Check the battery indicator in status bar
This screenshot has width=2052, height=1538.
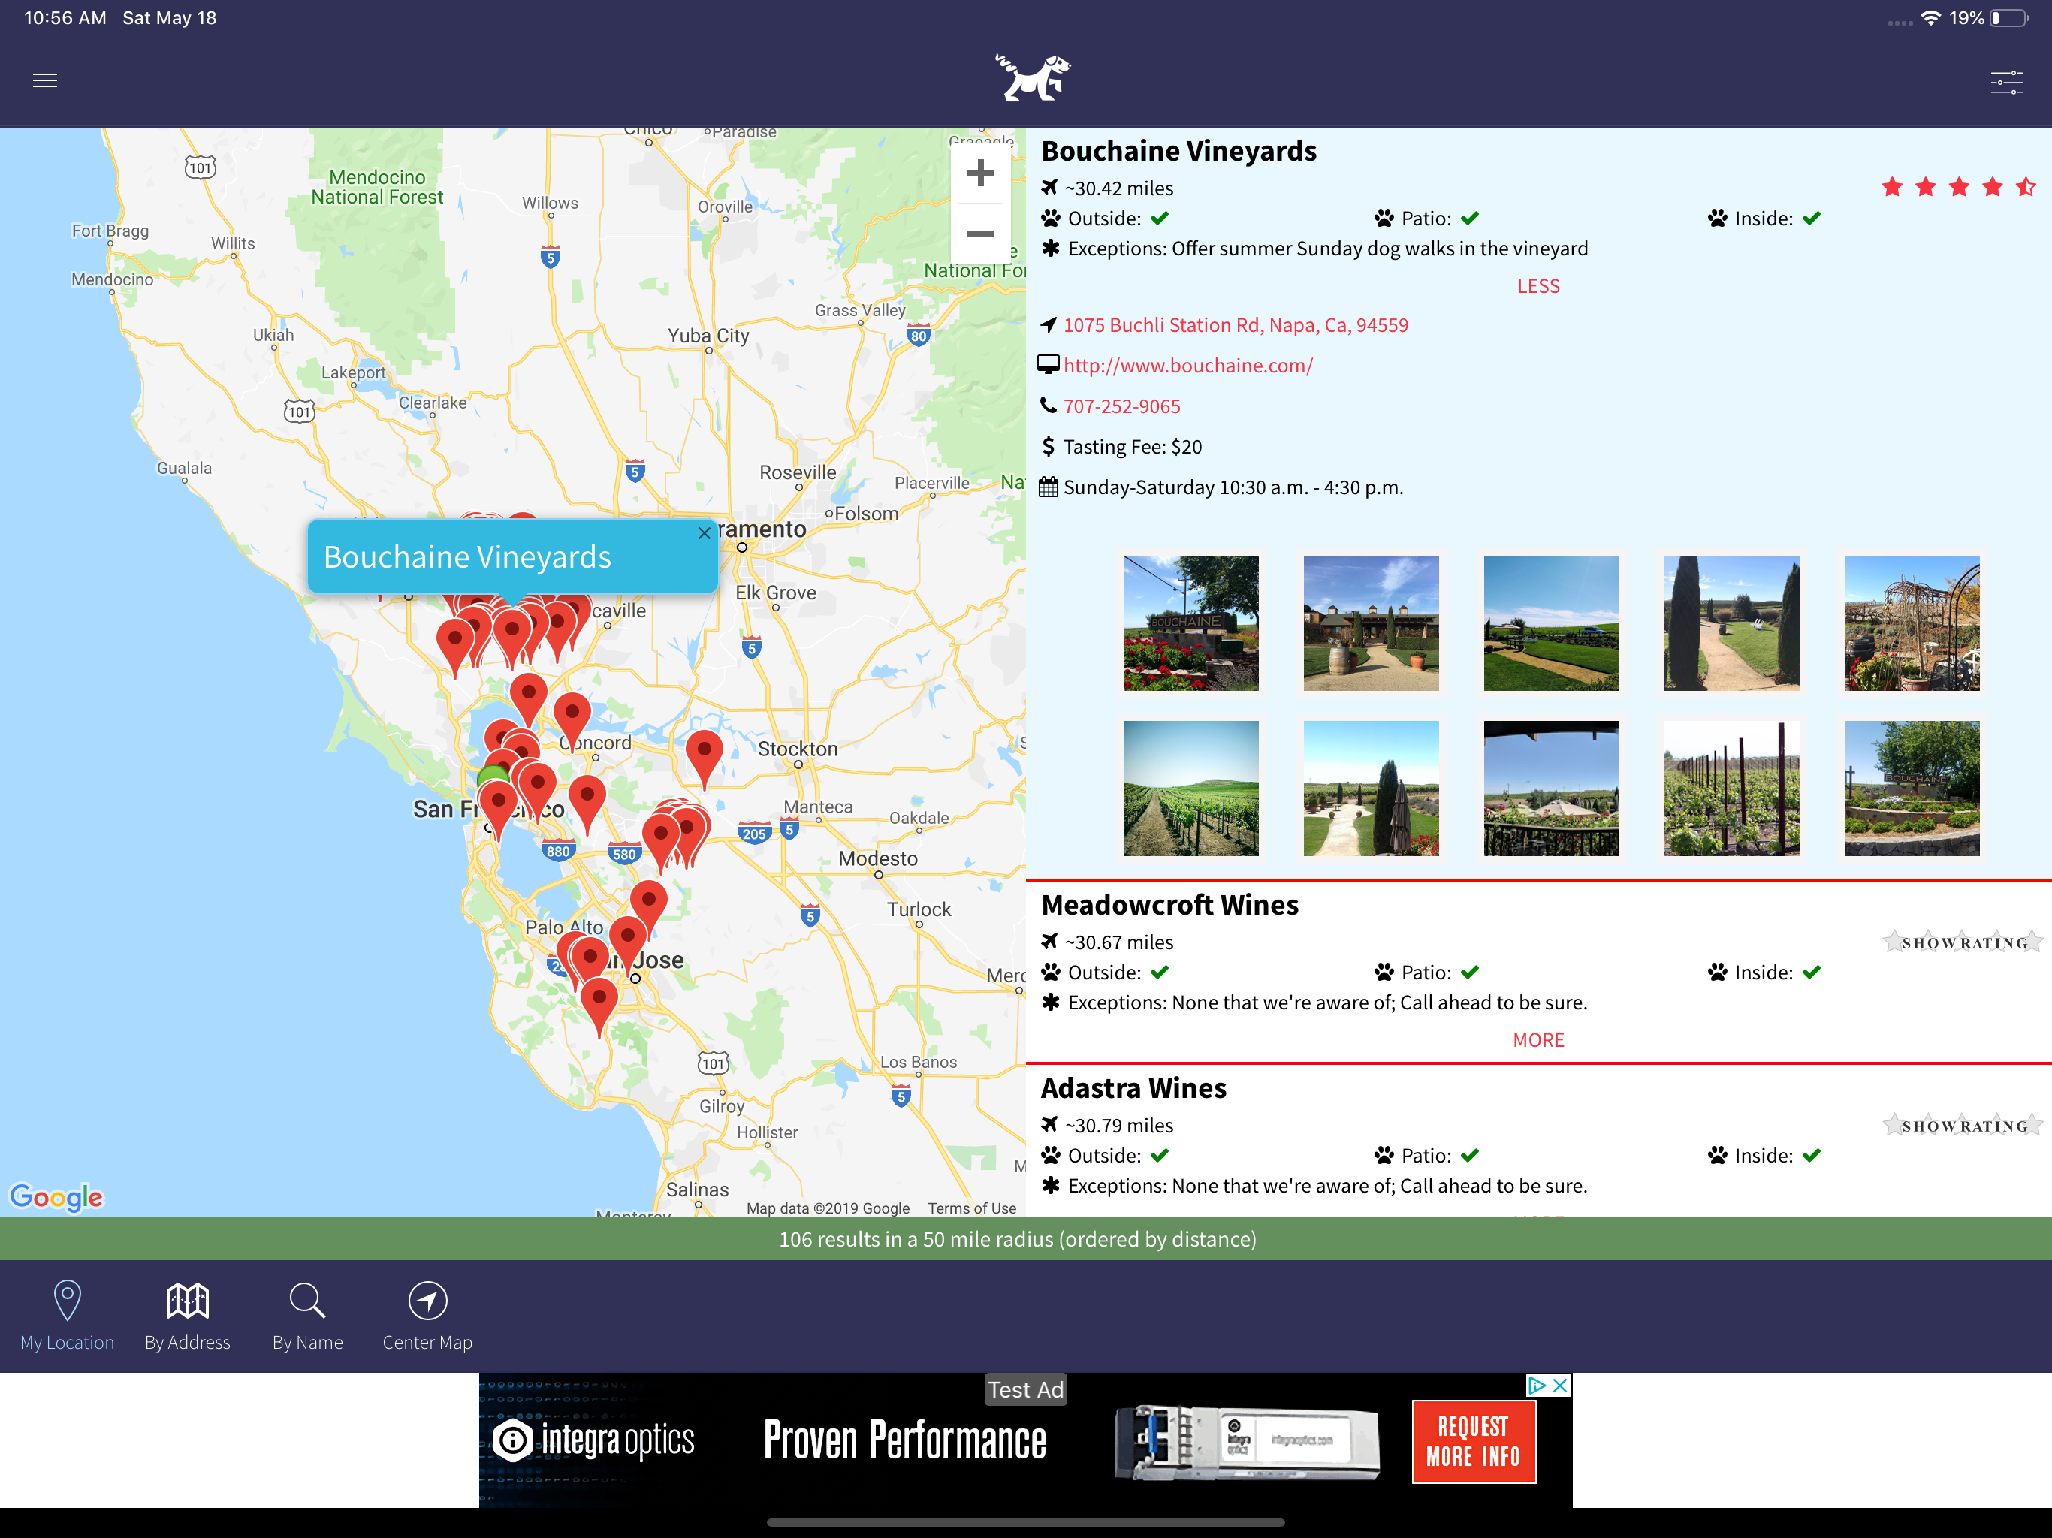point(2009,19)
